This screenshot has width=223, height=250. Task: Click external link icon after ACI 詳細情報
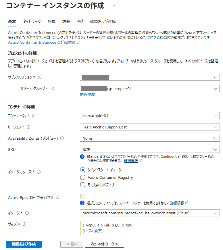click(78, 43)
